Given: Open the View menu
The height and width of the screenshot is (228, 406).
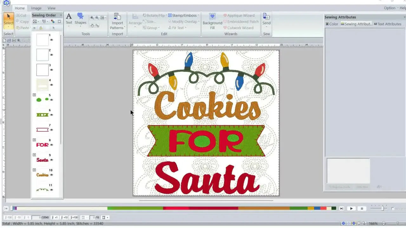Looking at the screenshot, I should [x=51, y=8].
